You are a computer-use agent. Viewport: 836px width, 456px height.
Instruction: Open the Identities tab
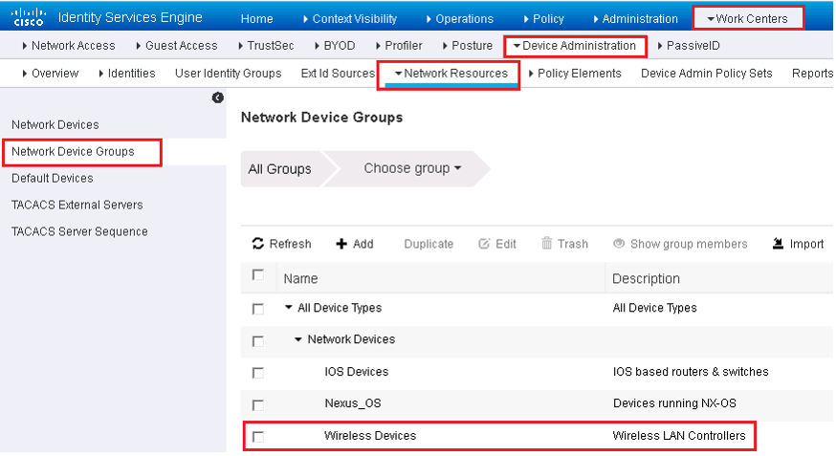(127, 74)
